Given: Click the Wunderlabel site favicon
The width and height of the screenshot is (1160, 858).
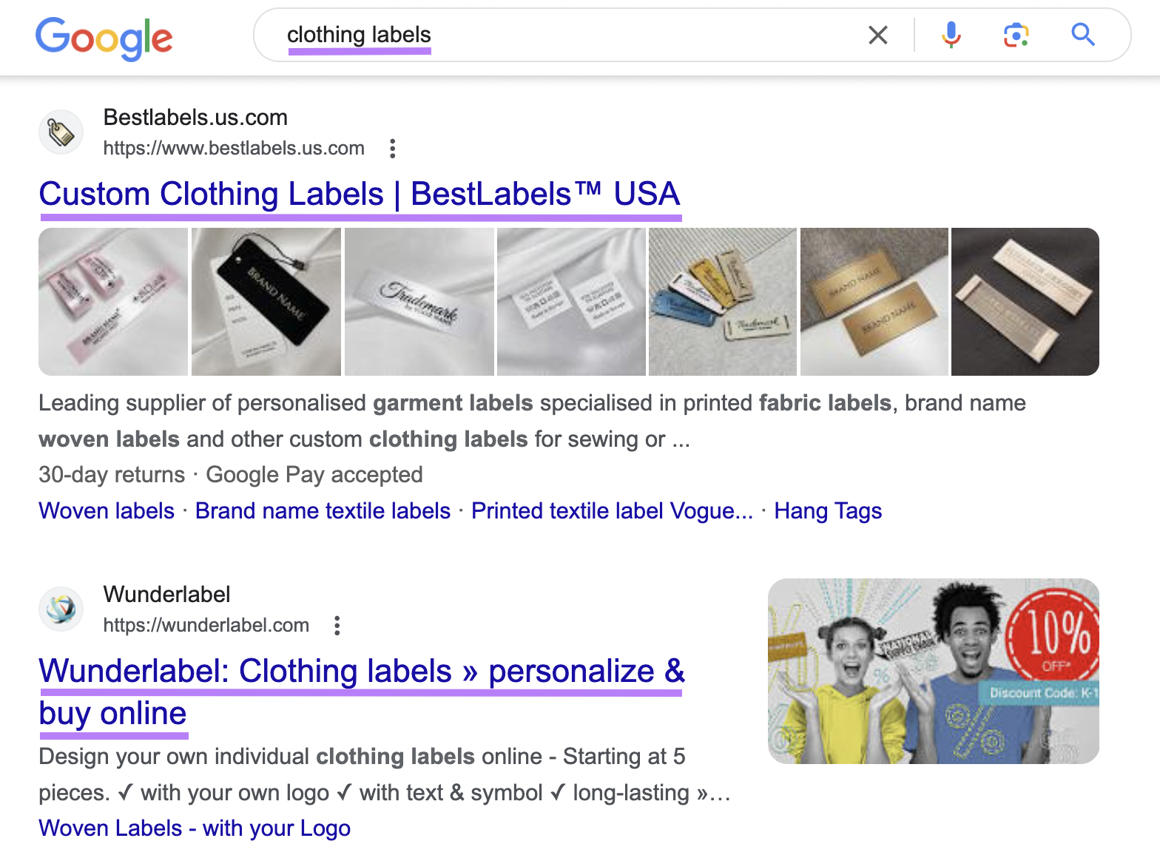Looking at the screenshot, I should pos(61,609).
